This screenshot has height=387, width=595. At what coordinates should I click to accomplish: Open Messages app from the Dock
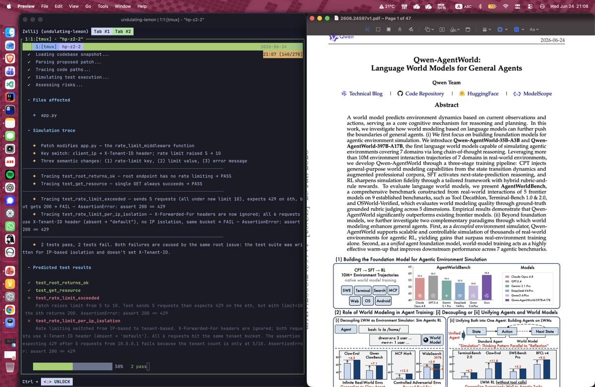tap(10, 136)
